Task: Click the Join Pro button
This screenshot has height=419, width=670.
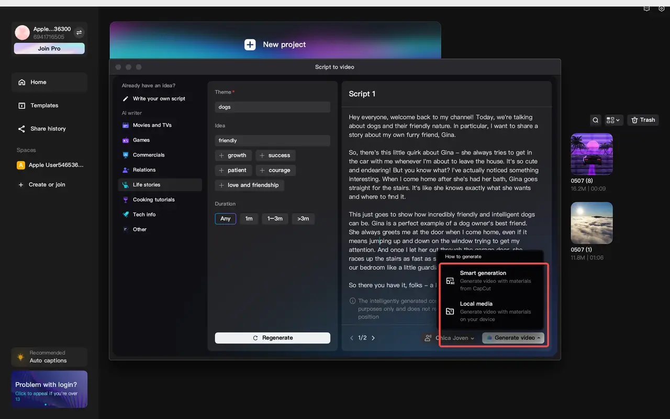Action: click(49, 48)
